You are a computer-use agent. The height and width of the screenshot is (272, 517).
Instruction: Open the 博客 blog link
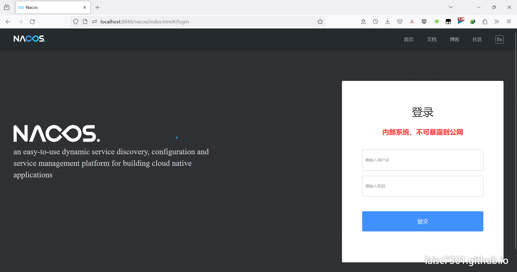pos(454,39)
